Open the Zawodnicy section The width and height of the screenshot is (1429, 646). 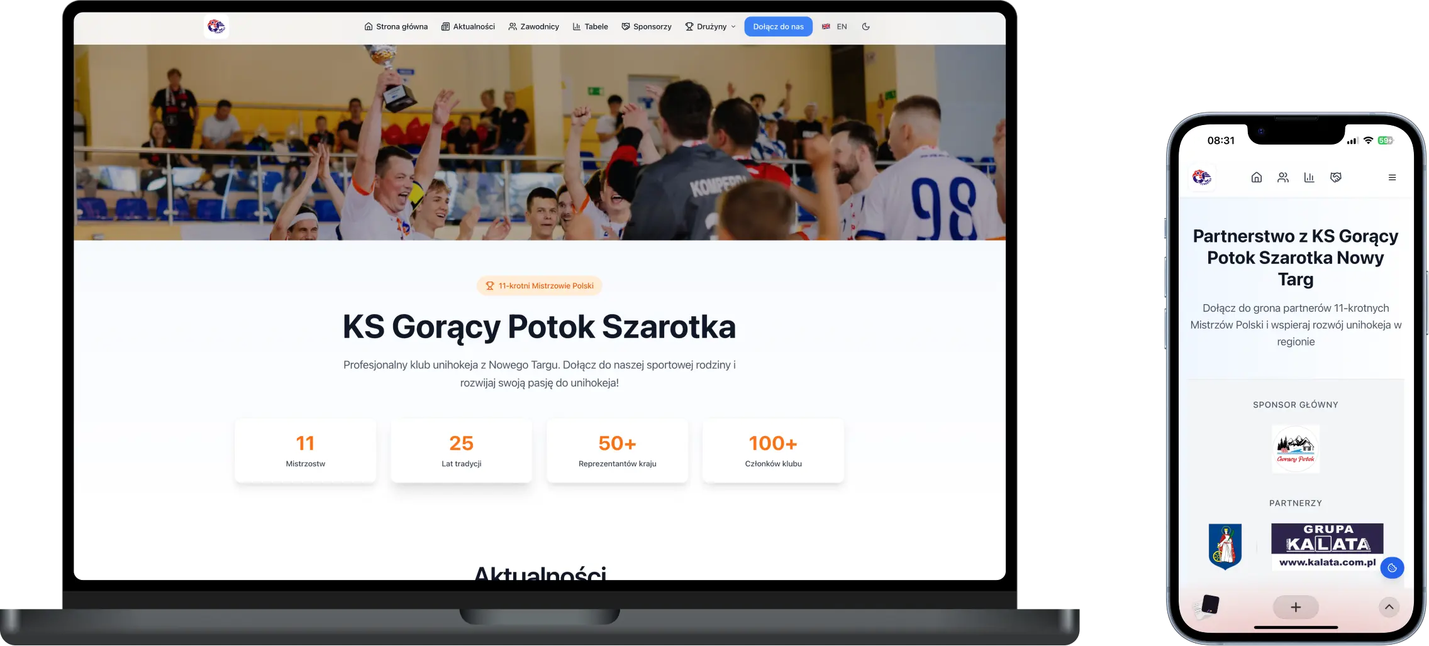(533, 26)
